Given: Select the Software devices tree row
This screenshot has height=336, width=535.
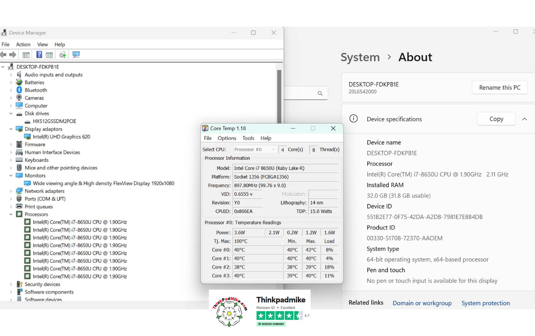Looking at the screenshot, I should click(x=43, y=300).
